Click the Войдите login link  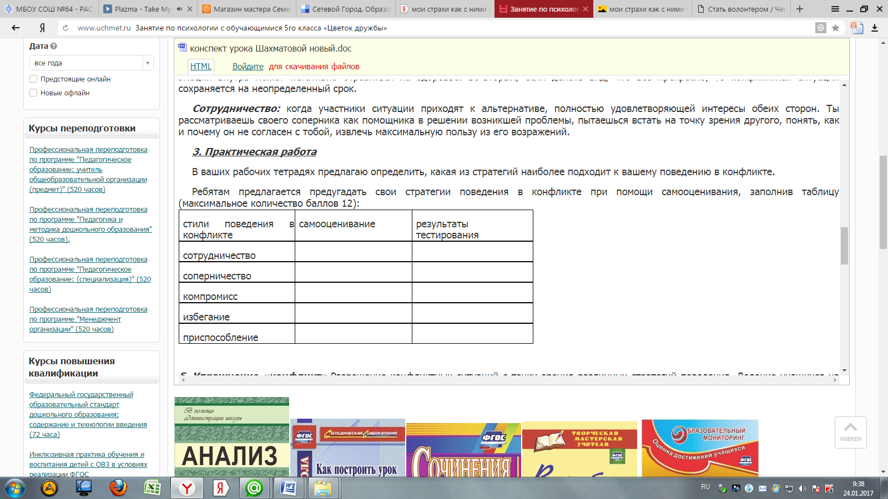(248, 67)
